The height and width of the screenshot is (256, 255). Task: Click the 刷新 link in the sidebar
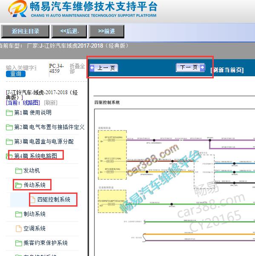(x=51, y=103)
